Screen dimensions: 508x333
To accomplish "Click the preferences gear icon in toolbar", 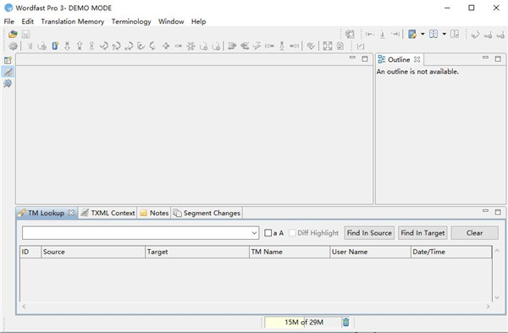I will click(13, 47).
